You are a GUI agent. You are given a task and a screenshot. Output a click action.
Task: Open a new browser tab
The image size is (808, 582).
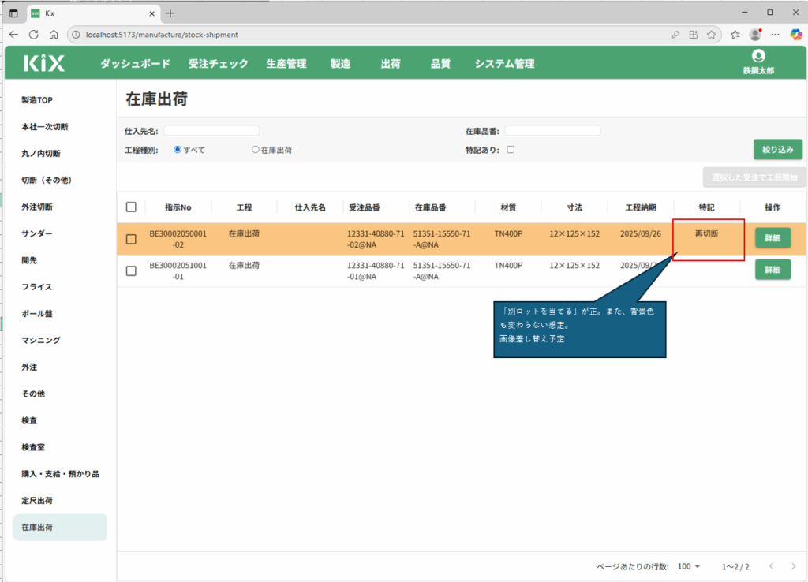click(x=170, y=13)
